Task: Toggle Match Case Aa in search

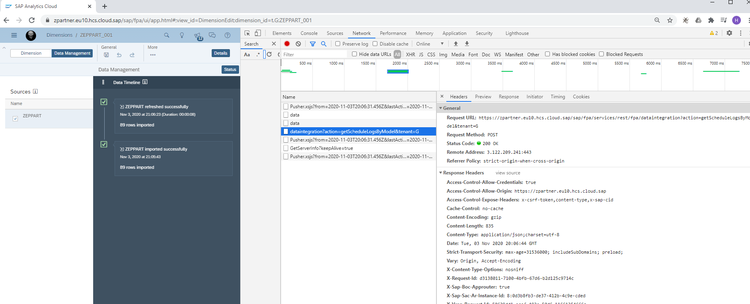Action: pos(247,54)
